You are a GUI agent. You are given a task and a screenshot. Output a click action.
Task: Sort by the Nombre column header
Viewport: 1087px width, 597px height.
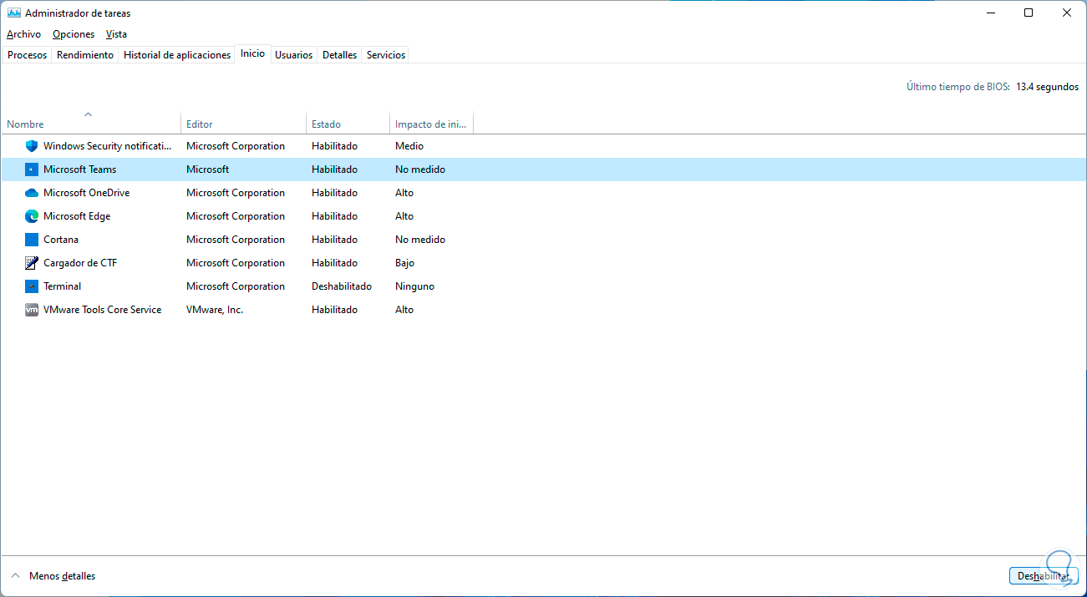[x=90, y=124]
